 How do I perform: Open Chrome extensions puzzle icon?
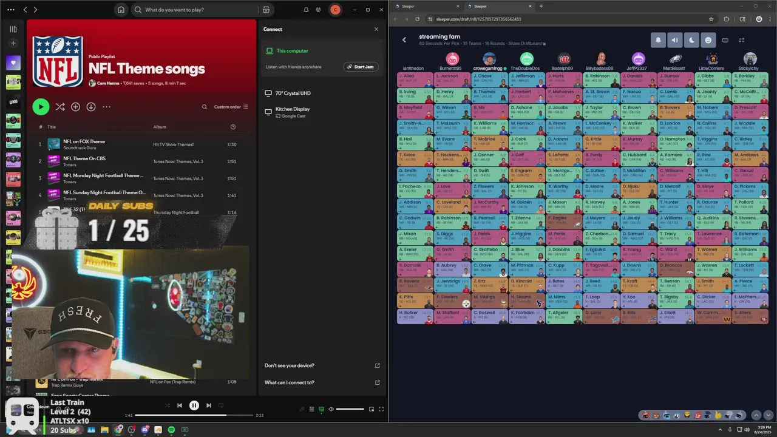726,19
